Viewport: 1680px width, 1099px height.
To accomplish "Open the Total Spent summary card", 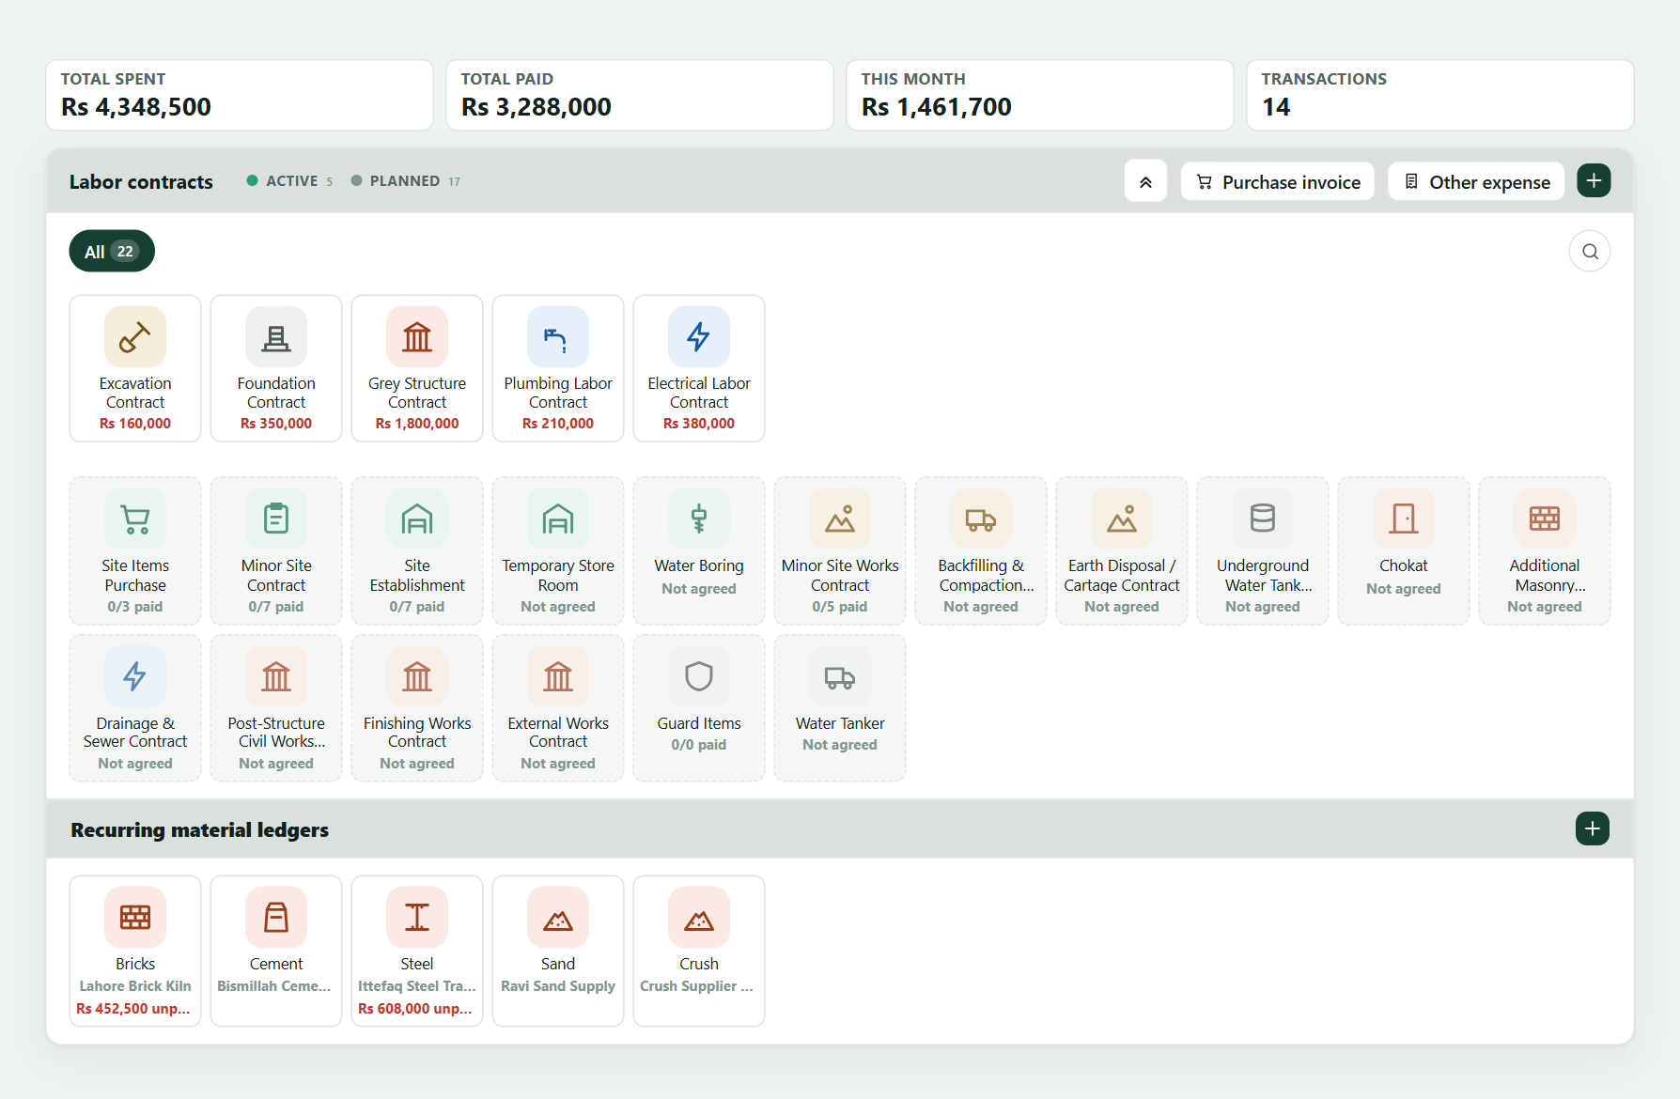I will coord(240,95).
